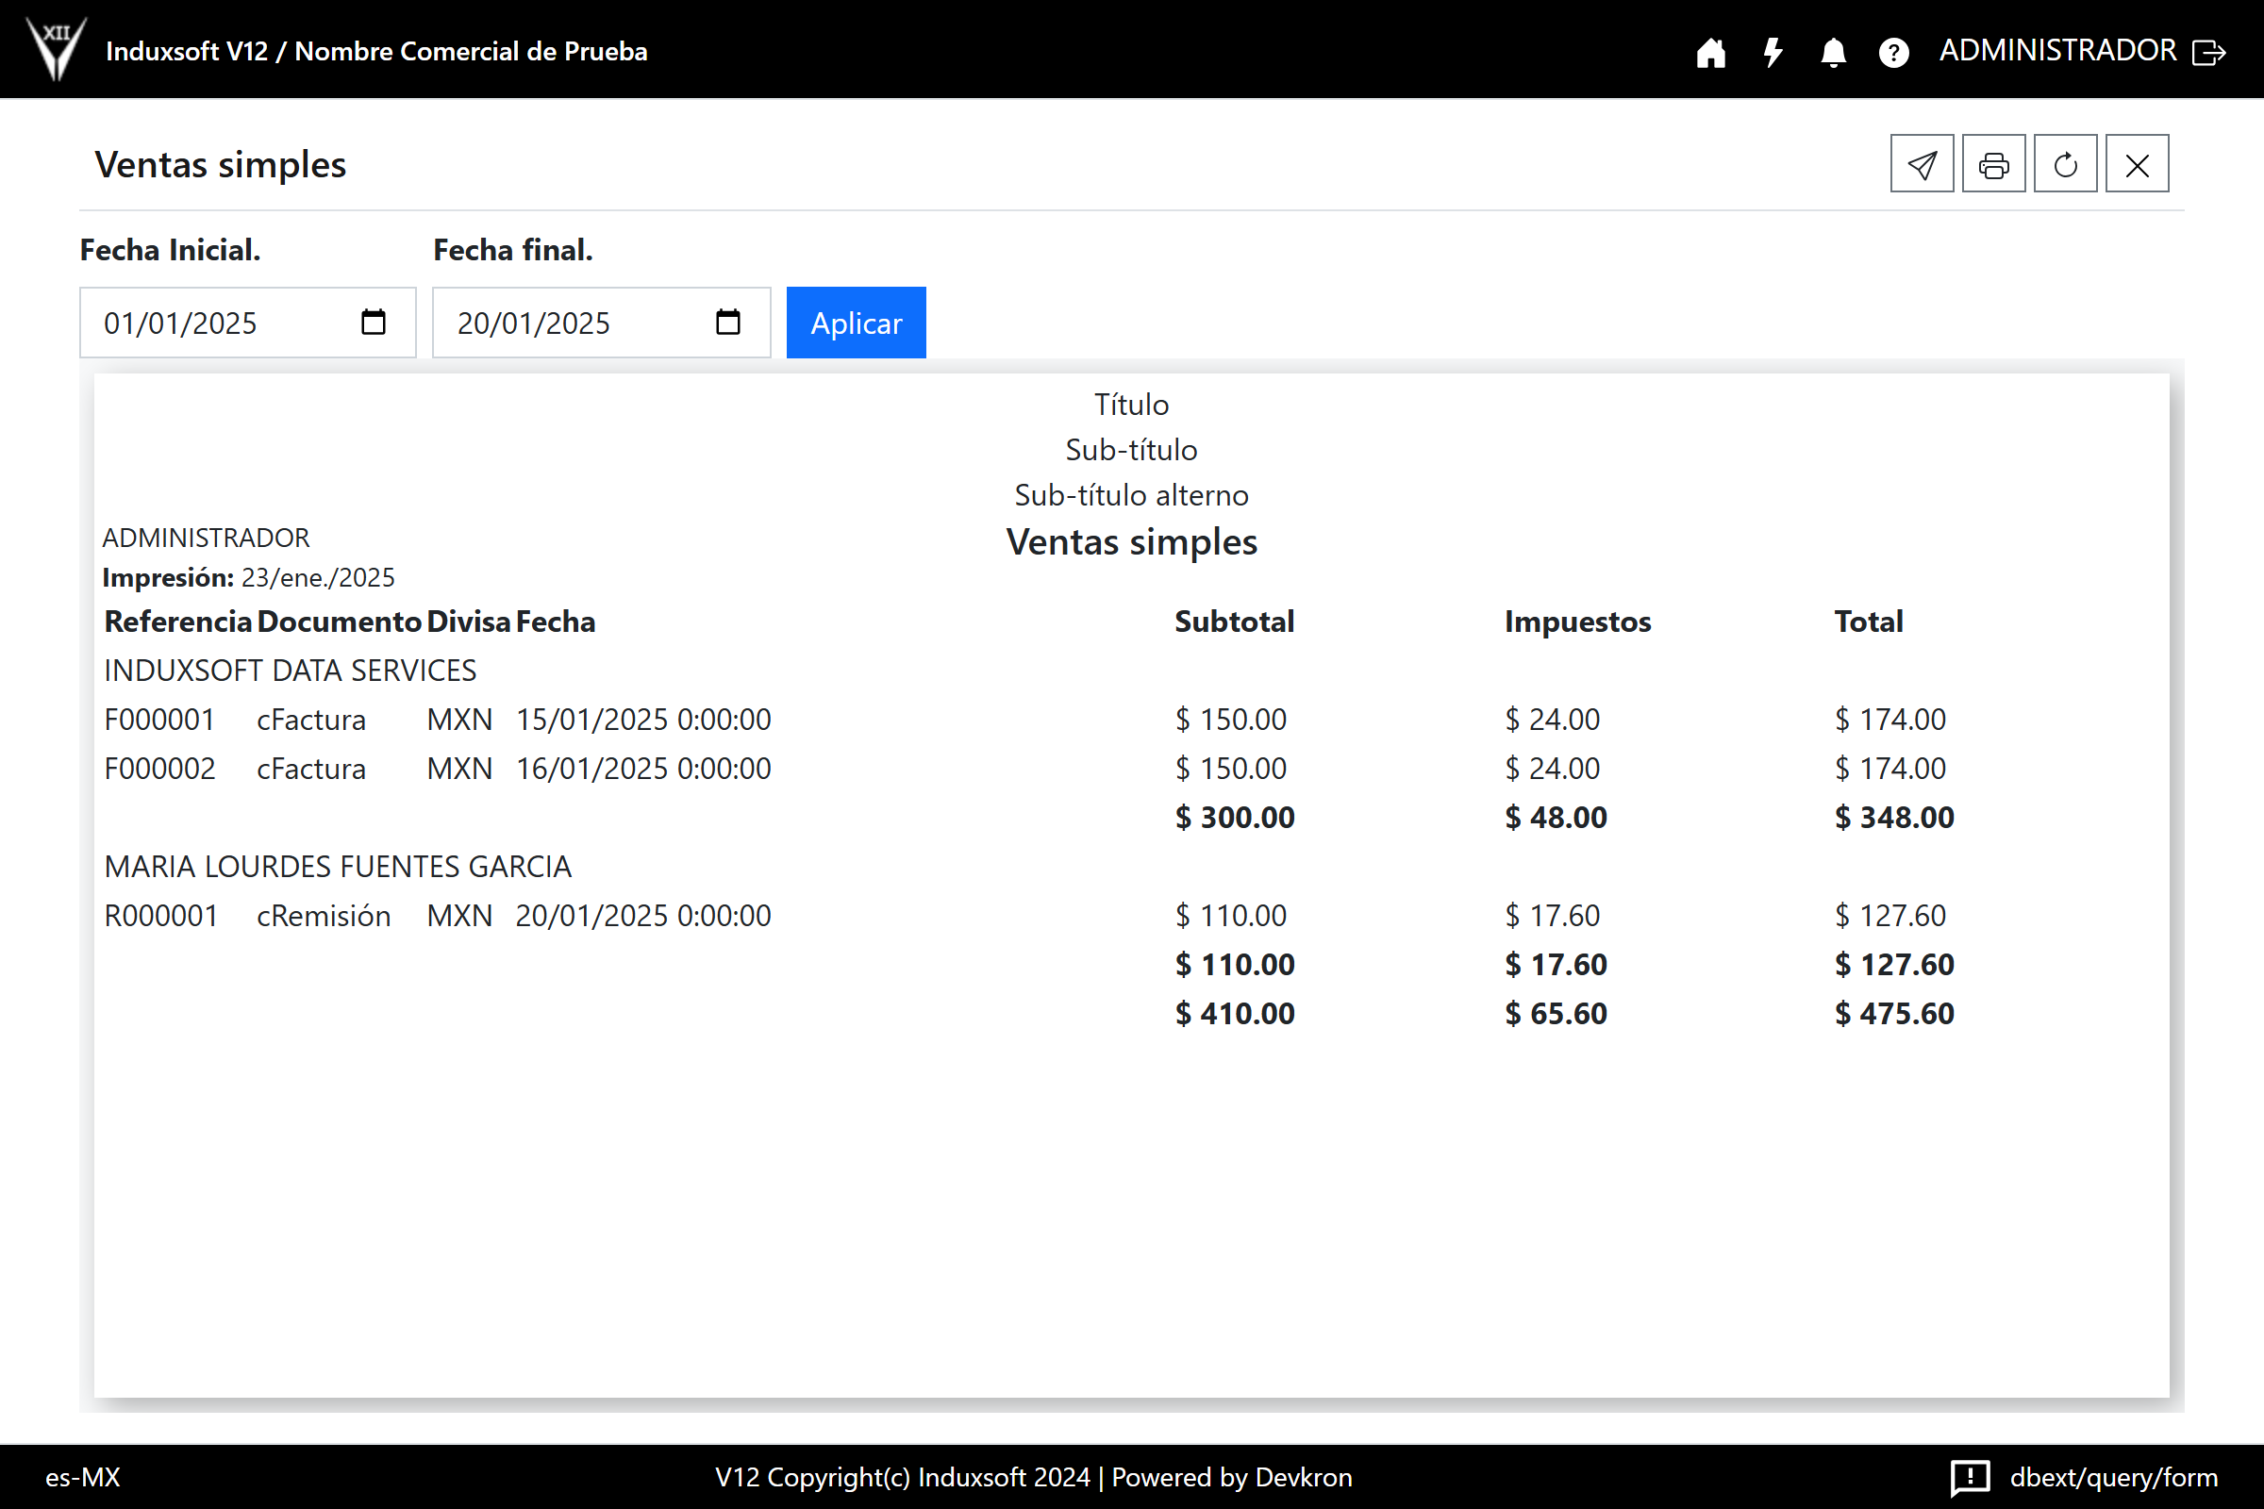Image resolution: width=2264 pixels, height=1509 pixels.
Task: Print the Ventas simples report
Action: point(1993,164)
